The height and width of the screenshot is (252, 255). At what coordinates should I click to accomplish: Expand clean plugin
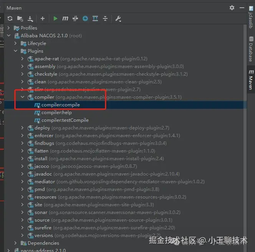click(22, 82)
